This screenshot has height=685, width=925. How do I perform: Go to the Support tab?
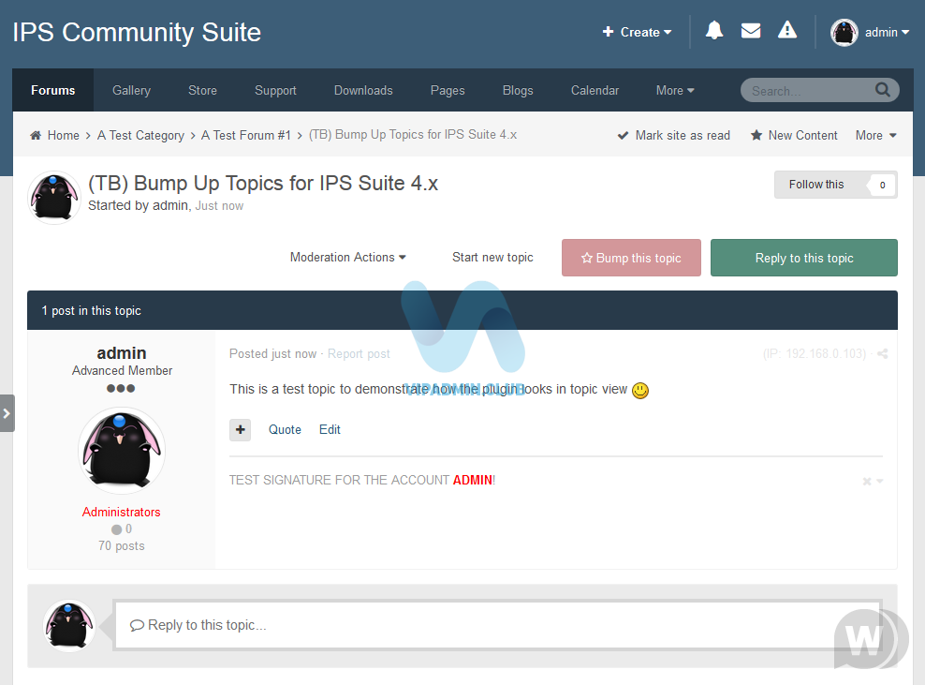pyautogui.click(x=275, y=90)
